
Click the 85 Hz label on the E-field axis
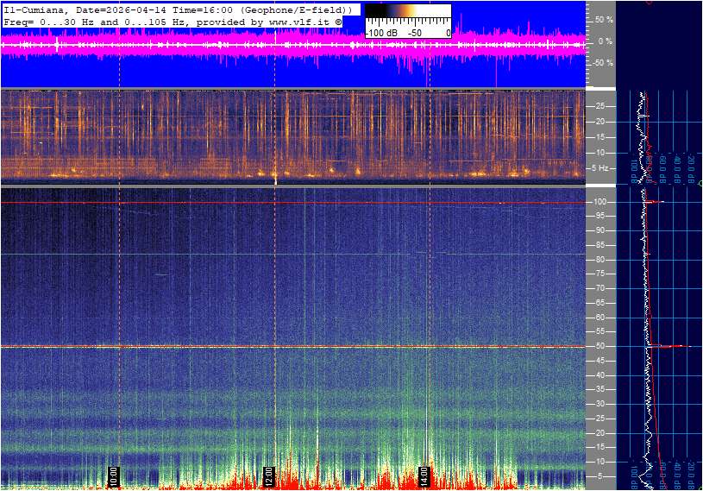[x=599, y=245]
